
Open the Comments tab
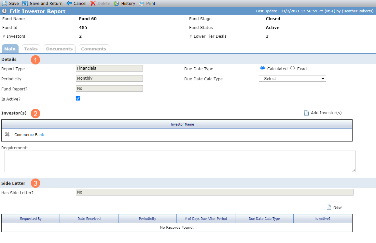(x=94, y=49)
